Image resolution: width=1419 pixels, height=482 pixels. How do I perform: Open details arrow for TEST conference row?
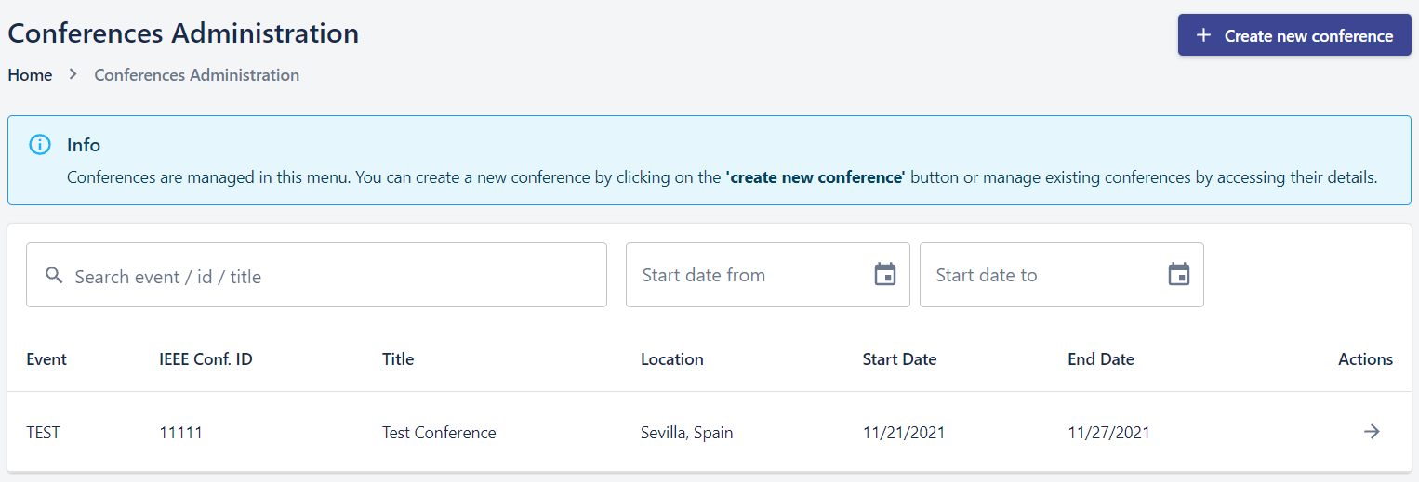(1372, 431)
